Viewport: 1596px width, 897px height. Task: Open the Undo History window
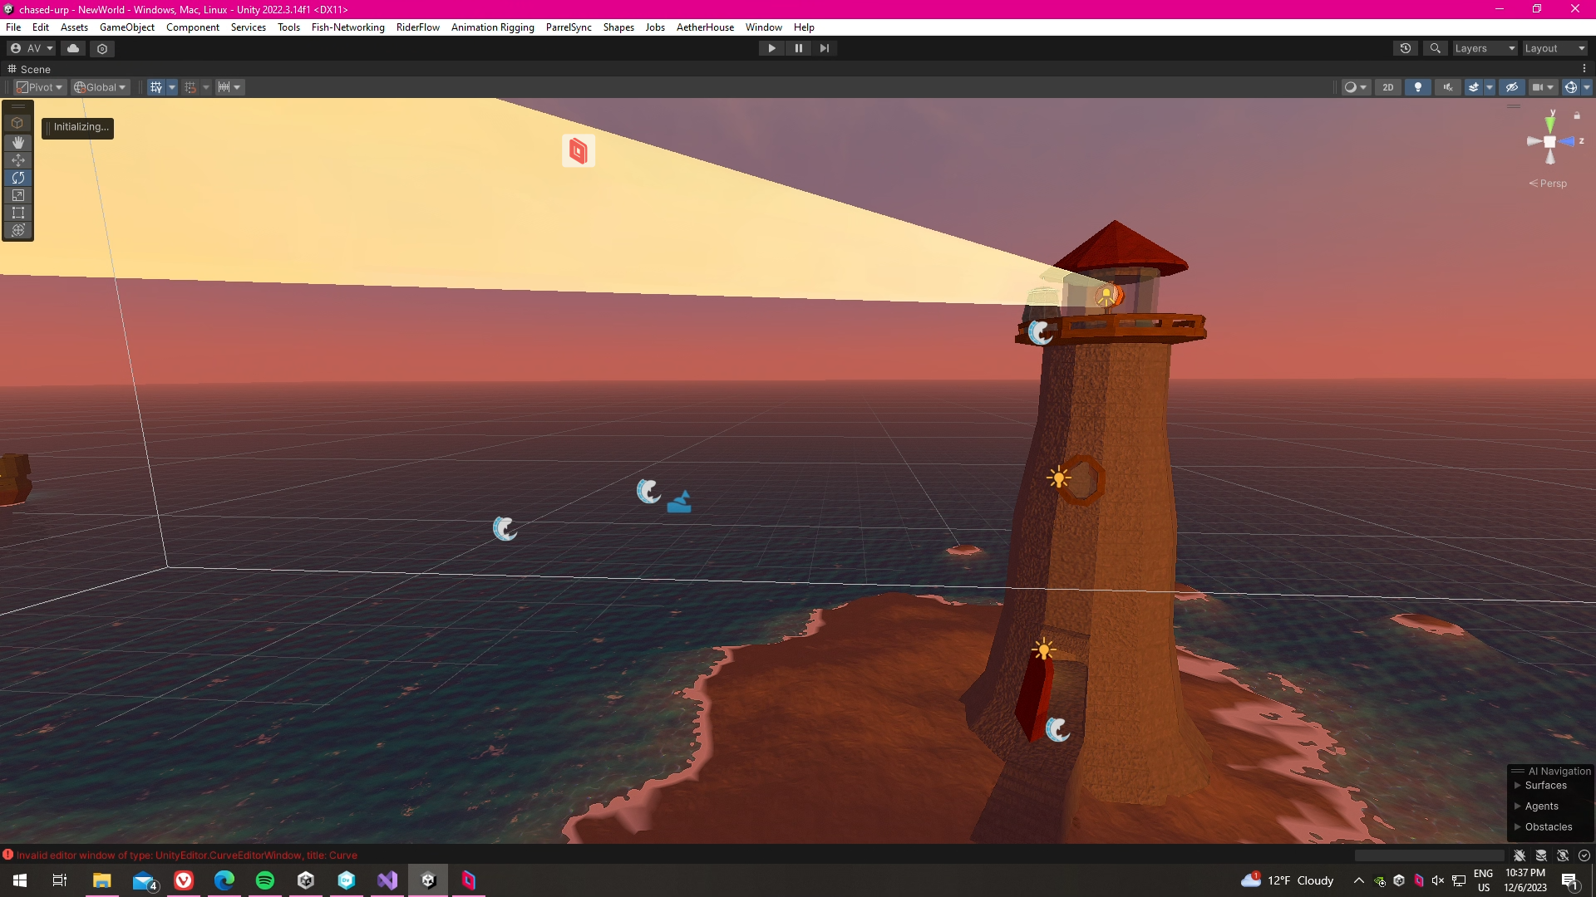tap(1406, 48)
